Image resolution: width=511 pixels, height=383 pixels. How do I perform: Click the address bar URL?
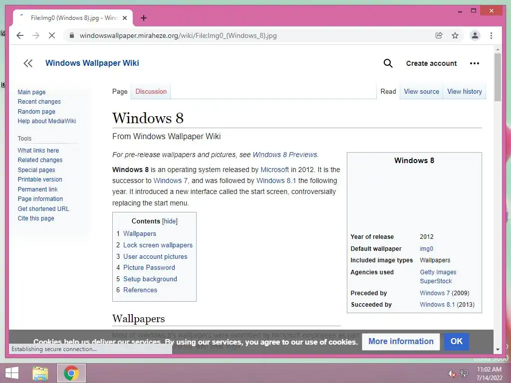(178, 35)
